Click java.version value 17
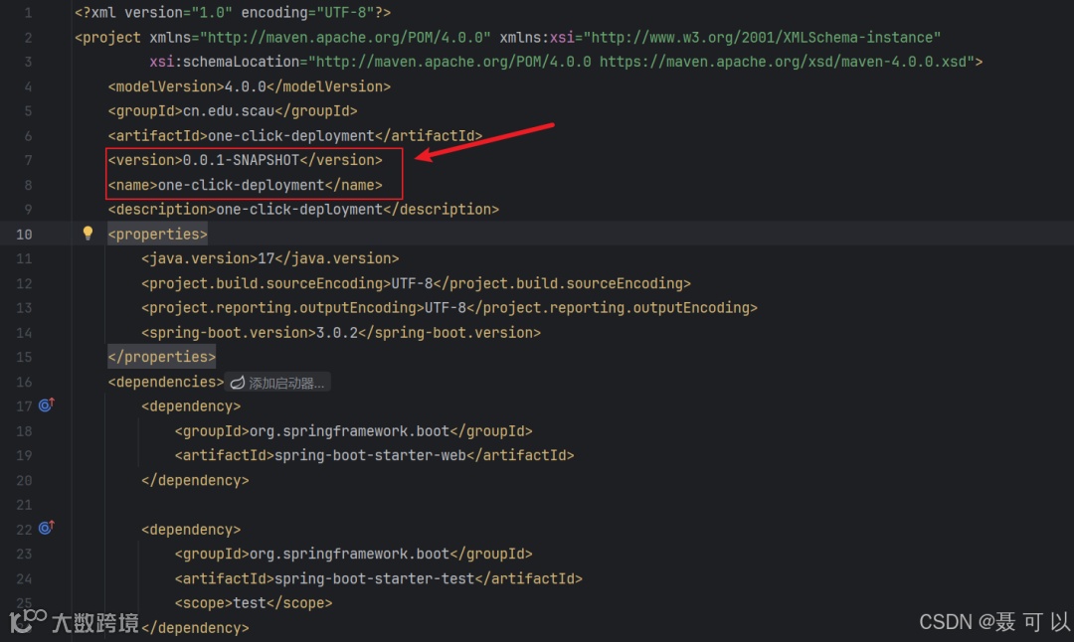1074x642 pixels. click(266, 258)
